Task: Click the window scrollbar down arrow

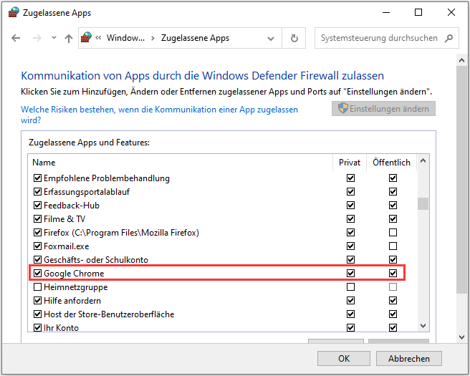Action: tap(461, 337)
